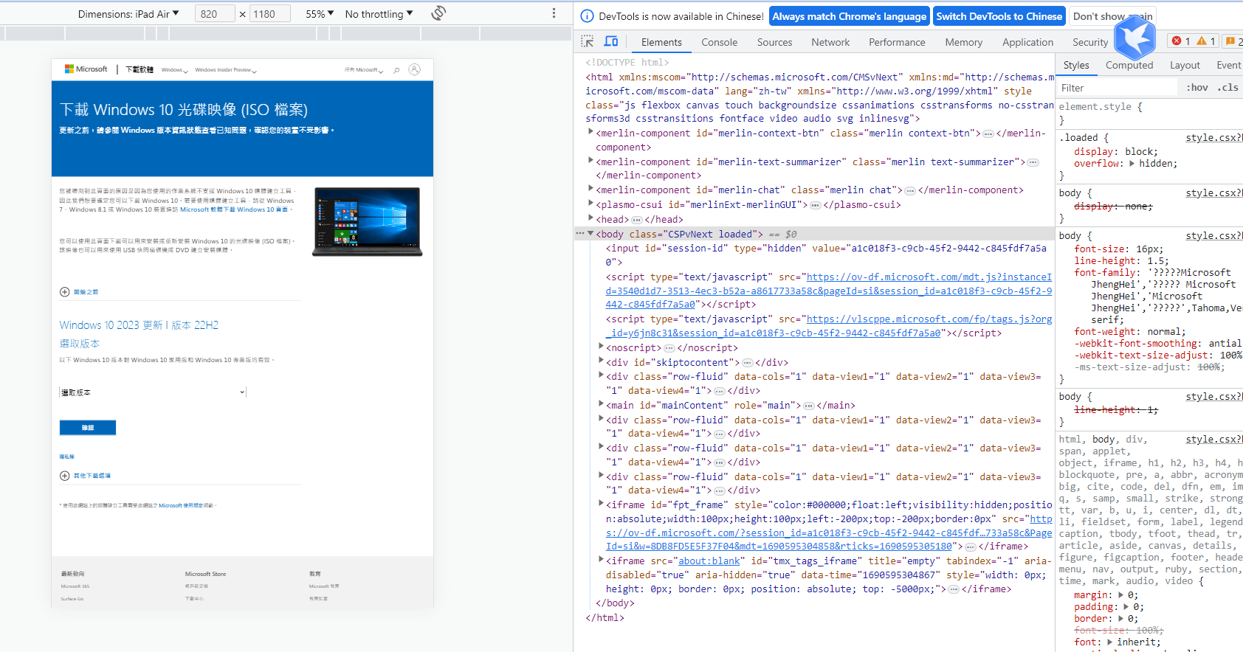Open the Windows menu in page header
Image resolution: width=1243 pixels, height=652 pixels.
tap(174, 70)
